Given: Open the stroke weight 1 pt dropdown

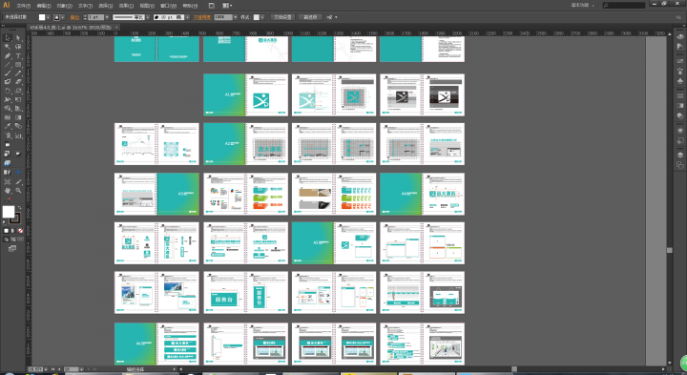Looking at the screenshot, I should coord(107,17).
